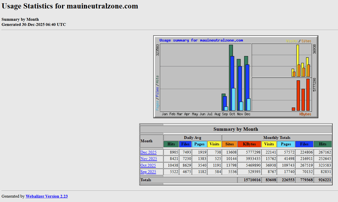Select the Files column header
The height and width of the screenshot is (202, 338).
[x=185, y=144]
